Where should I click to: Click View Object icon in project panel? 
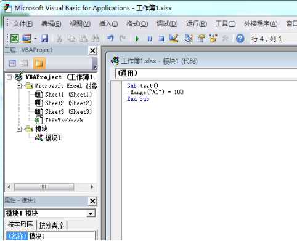tap(24, 63)
